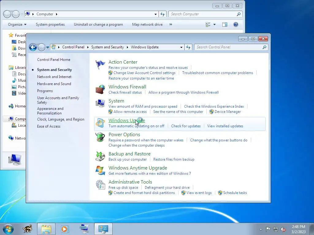
Task: Click the Administrative Tools gear icon
Action: [x=100, y=185]
